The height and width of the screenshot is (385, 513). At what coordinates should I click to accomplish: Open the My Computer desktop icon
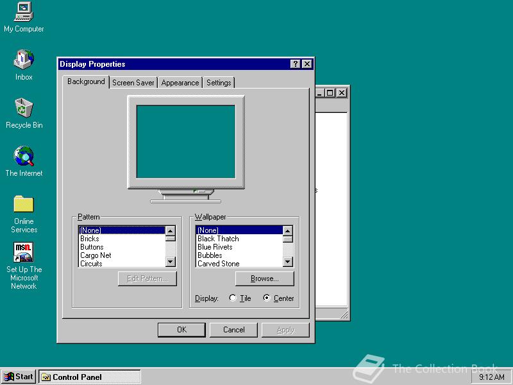coord(24,17)
